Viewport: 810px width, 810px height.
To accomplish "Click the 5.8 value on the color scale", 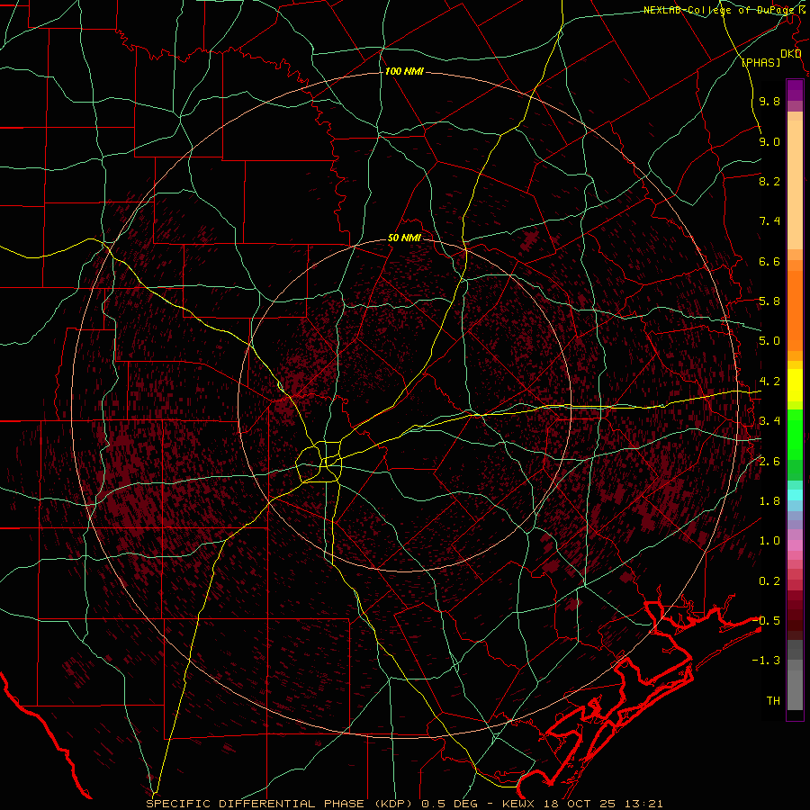I will [769, 301].
